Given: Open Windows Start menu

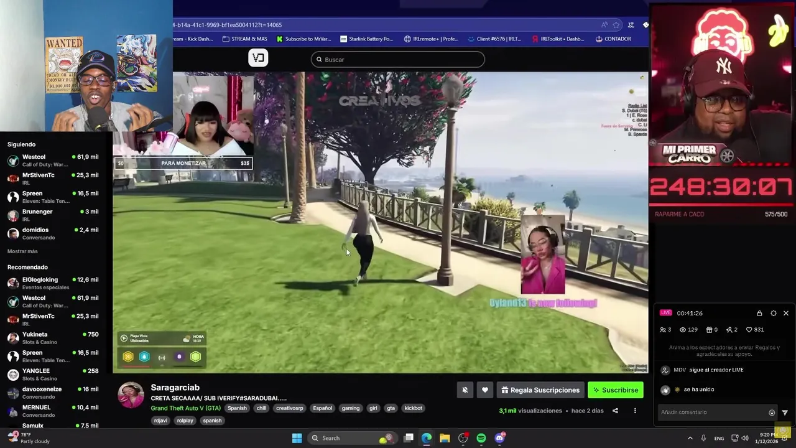Looking at the screenshot, I should click(x=297, y=438).
